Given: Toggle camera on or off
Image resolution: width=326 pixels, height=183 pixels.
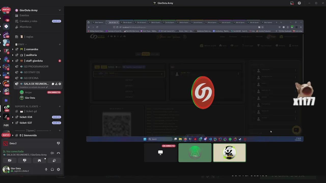Looking at the screenshot, I should [x=10, y=161].
